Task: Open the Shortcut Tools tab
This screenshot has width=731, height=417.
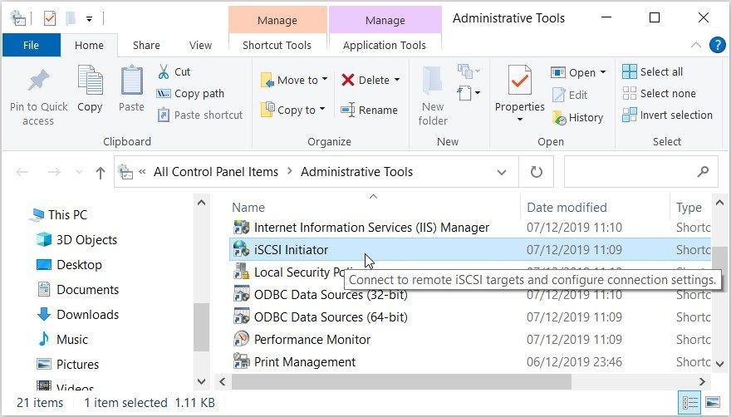Action: 277,45
